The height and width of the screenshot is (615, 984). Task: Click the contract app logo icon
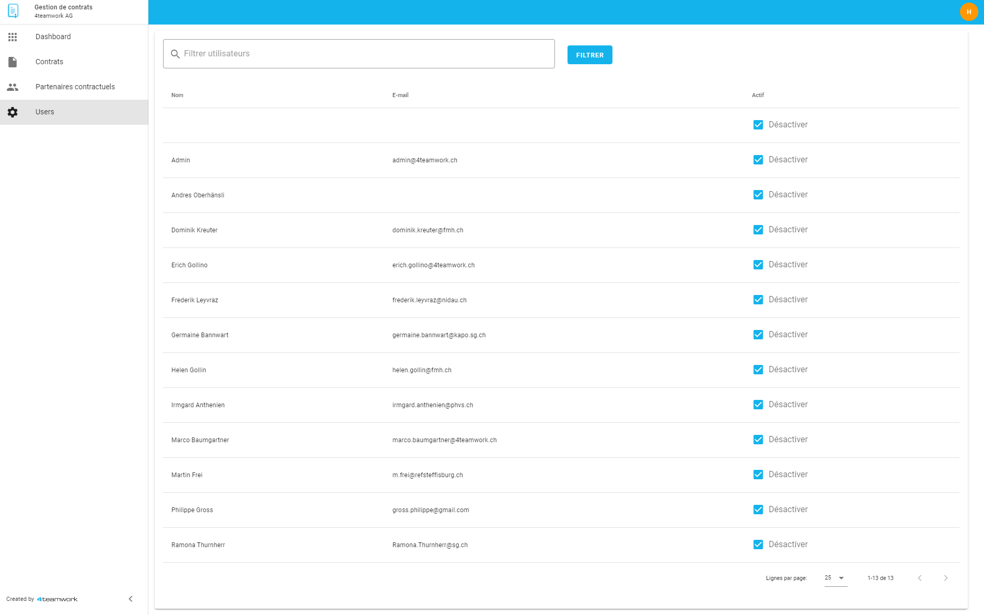tap(13, 11)
